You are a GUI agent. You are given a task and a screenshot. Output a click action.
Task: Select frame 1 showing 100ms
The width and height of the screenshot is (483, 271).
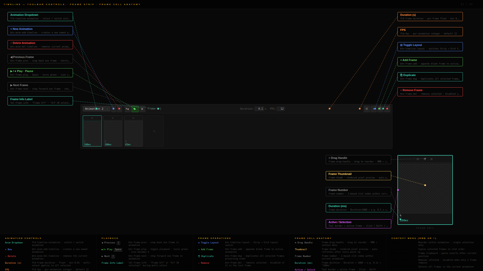point(92,132)
